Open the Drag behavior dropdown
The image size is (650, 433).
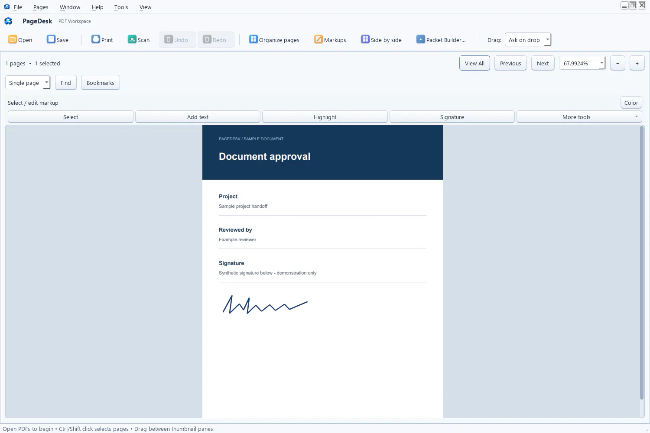(x=528, y=40)
